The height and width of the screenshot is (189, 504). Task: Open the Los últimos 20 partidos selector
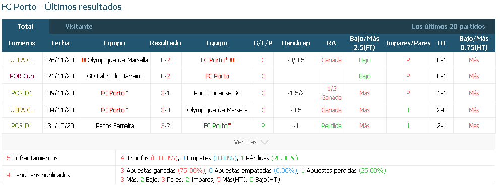pos(449,27)
